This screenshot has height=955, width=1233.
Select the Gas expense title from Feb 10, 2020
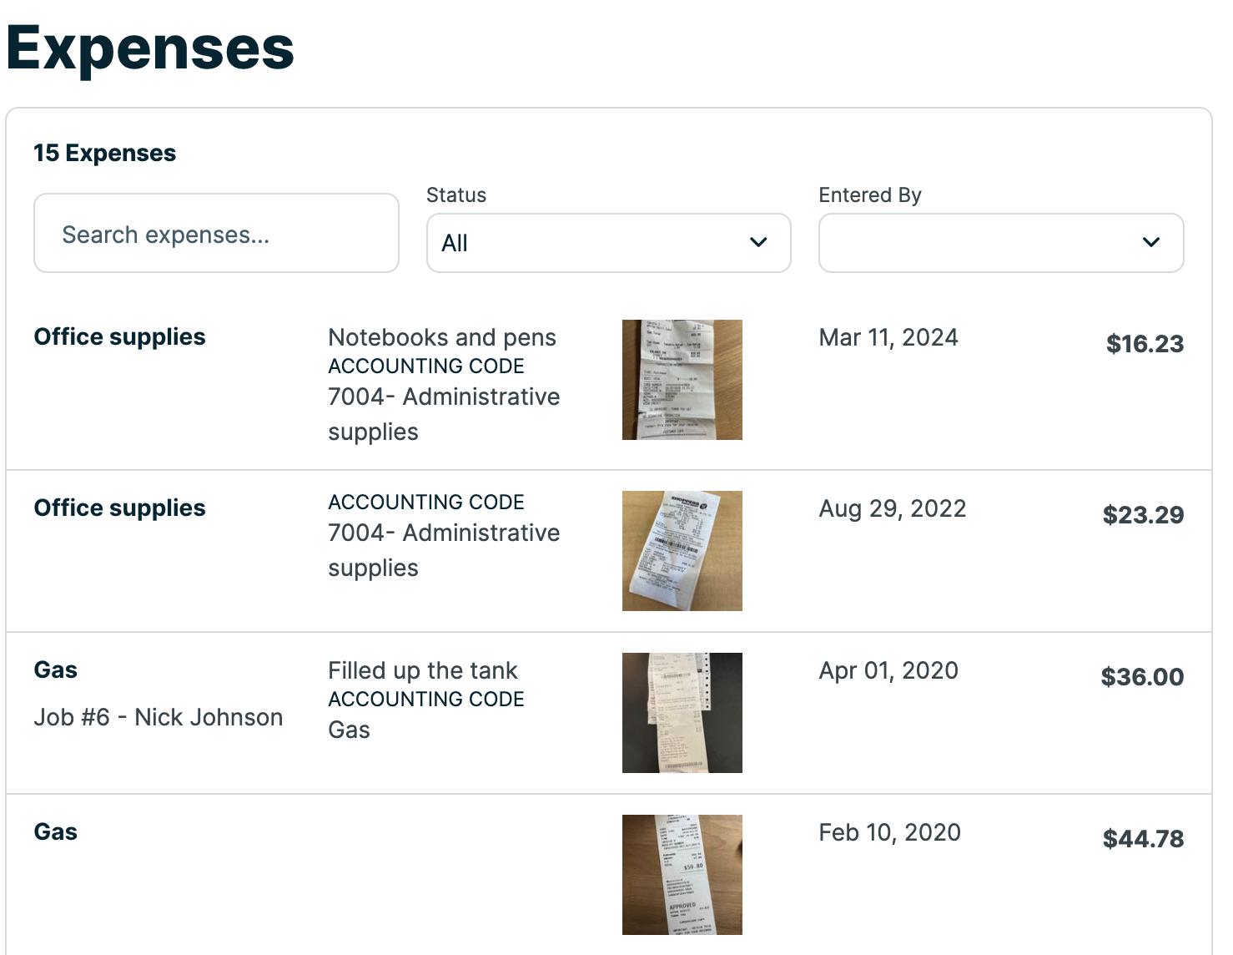[x=55, y=832]
